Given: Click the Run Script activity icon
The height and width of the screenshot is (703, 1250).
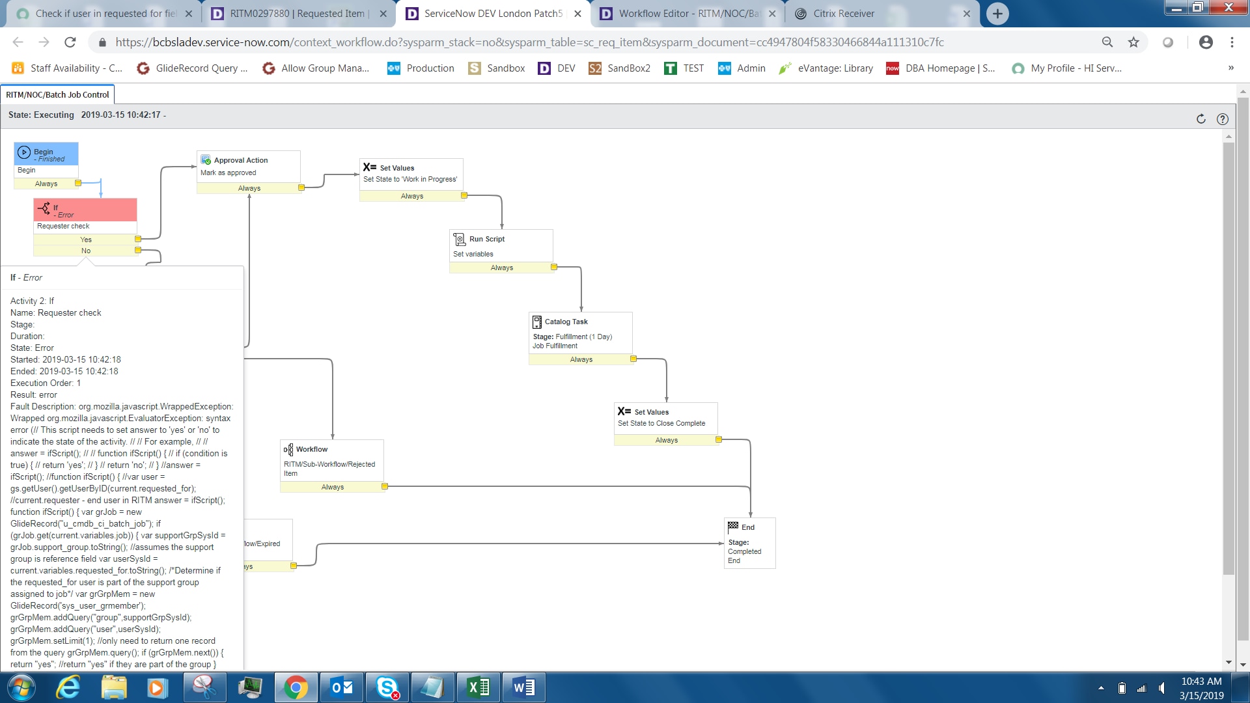Looking at the screenshot, I should coord(459,239).
